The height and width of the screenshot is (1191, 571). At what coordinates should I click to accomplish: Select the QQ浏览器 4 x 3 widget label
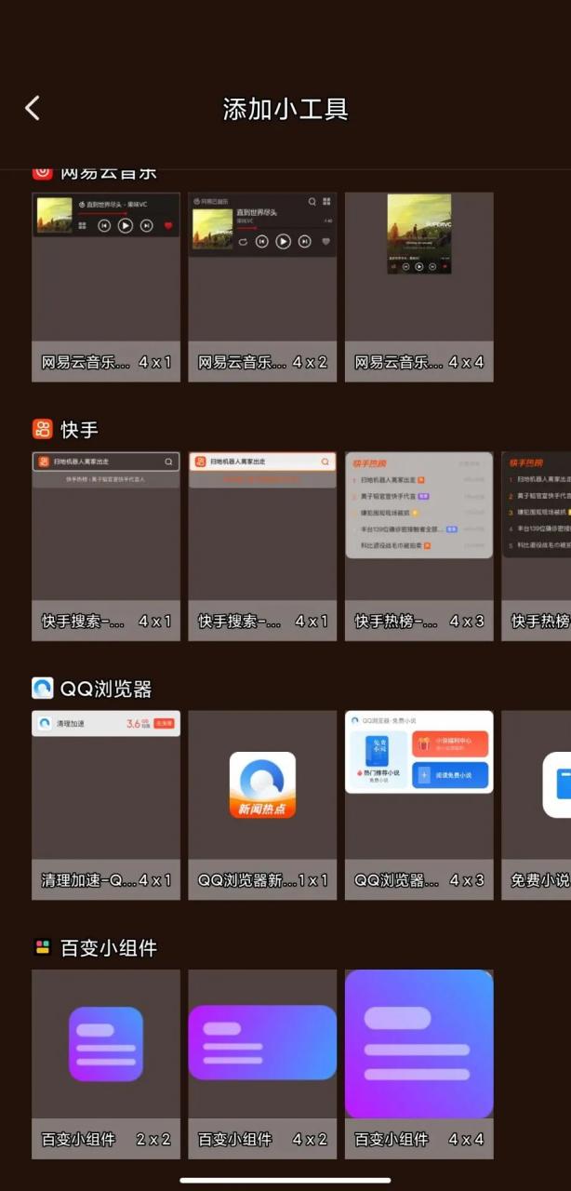coord(419,879)
